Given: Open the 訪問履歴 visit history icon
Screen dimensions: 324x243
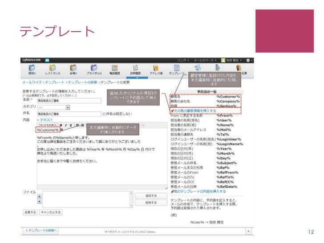Looking at the screenshot, I should click(135, 69).
